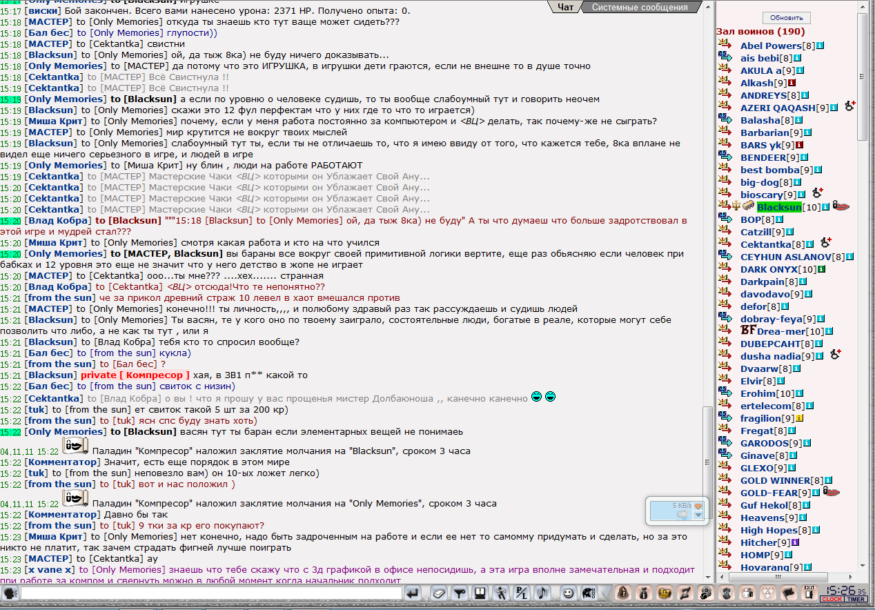Open the info bag icon
This screenshot has height=610, width=875.
point(644,593)
